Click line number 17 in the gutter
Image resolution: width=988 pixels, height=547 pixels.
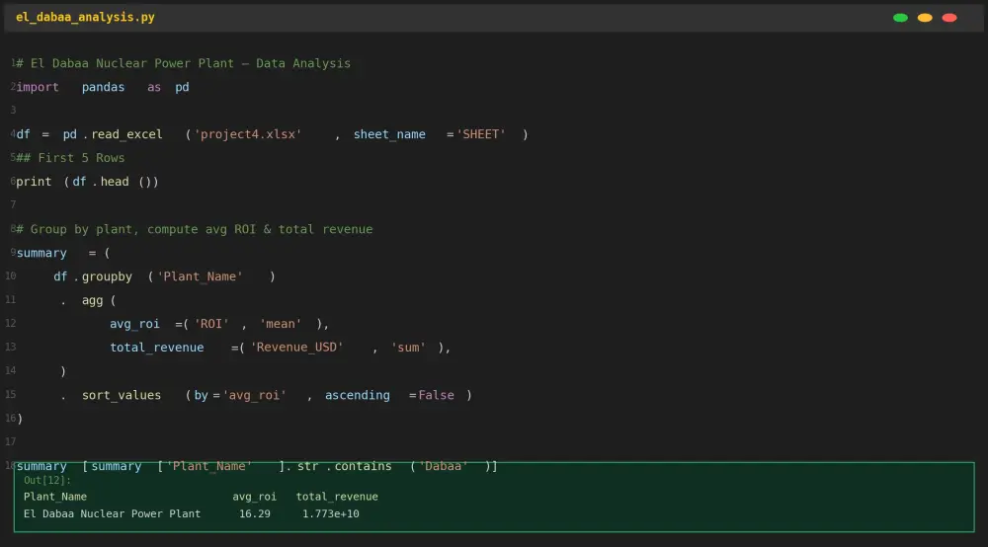pyautogui.click(x=10, y=442)
